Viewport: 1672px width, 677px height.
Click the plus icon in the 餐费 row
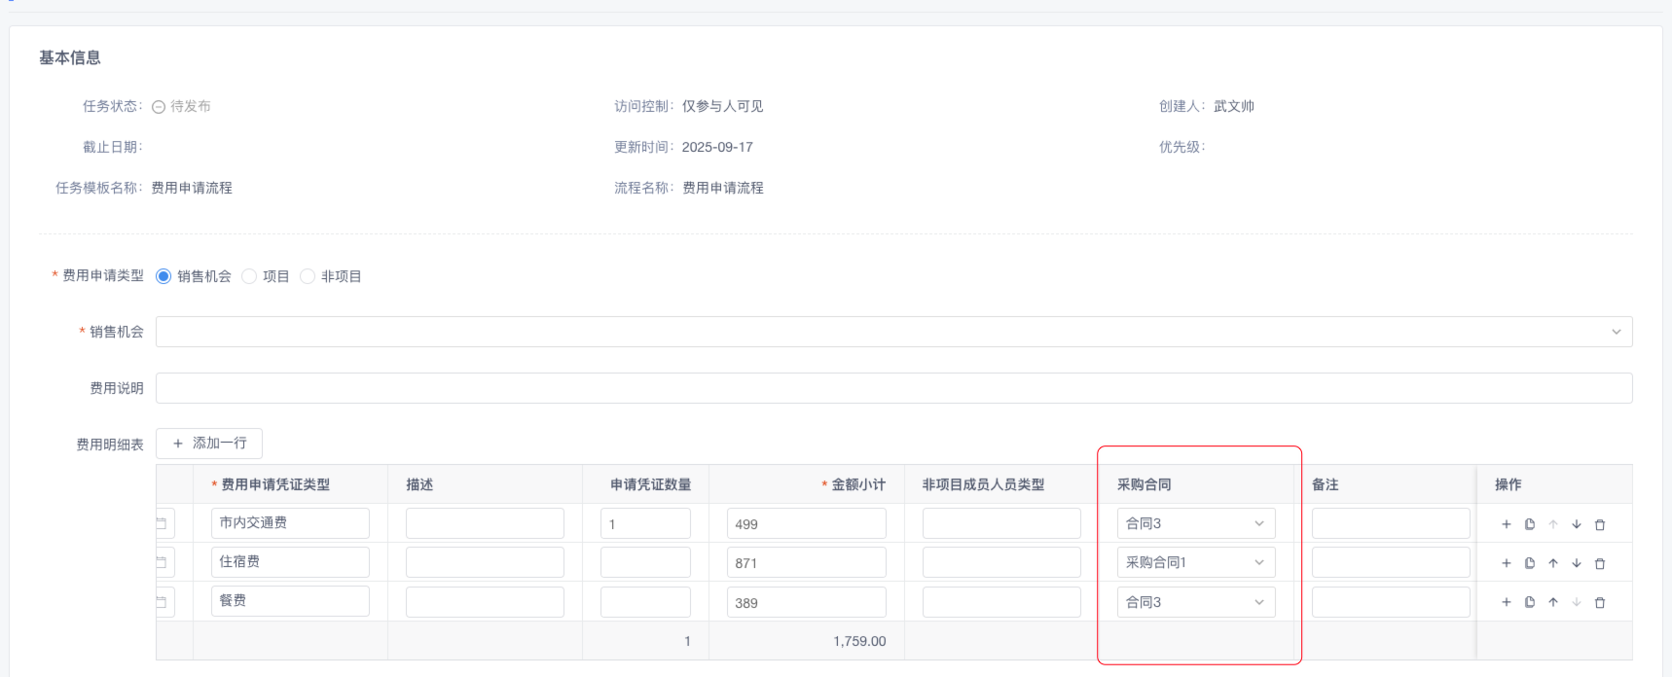(x=1506, y=603)
